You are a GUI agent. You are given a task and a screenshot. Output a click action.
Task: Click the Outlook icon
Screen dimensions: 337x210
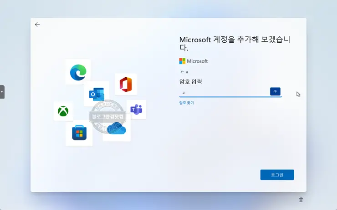point(97,94)
